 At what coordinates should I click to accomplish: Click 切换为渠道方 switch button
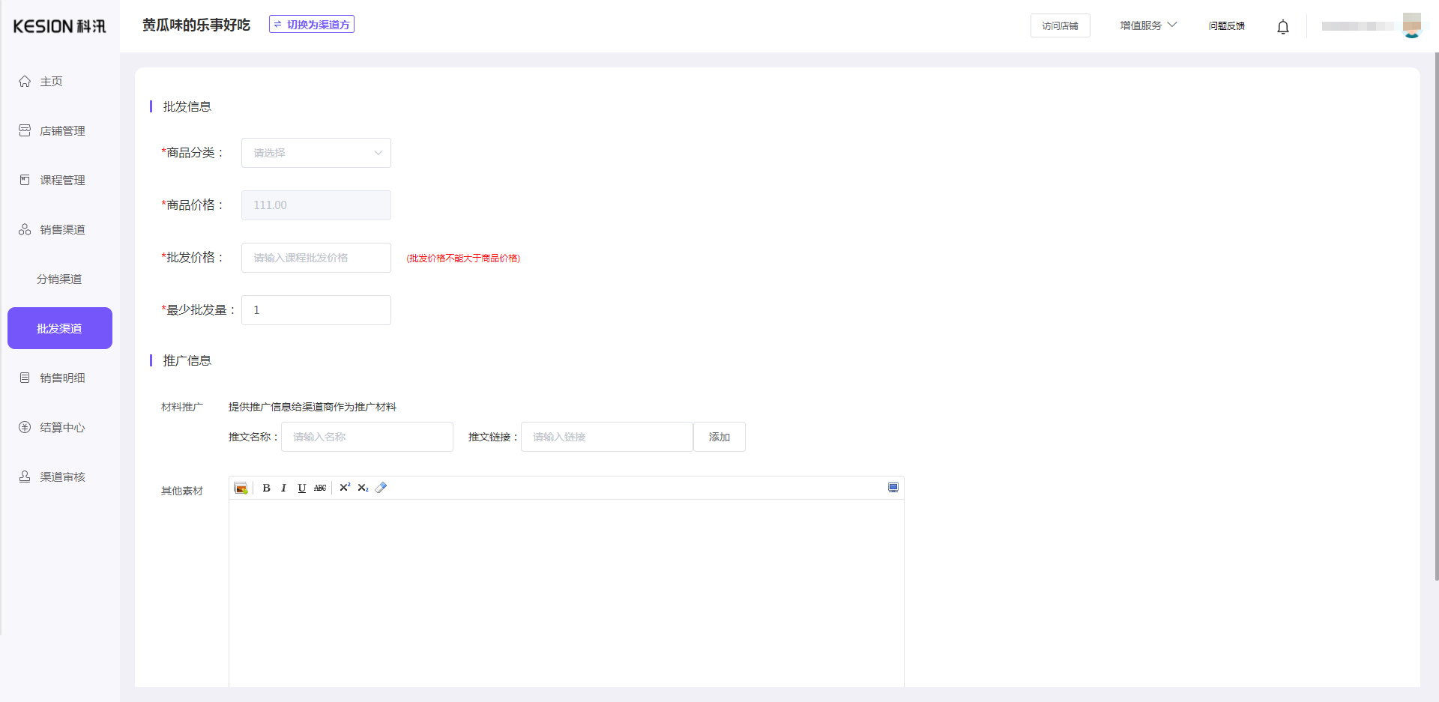[312, 25]
